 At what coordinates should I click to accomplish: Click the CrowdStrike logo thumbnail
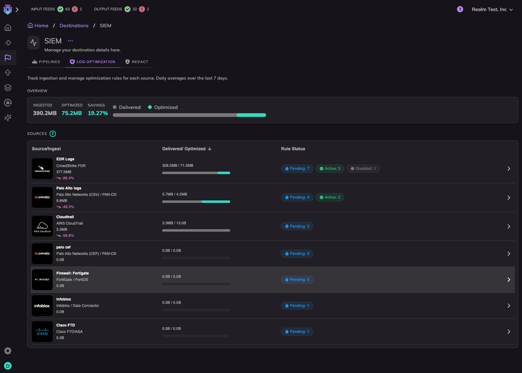pyautogui.click(x=42, y=169)
